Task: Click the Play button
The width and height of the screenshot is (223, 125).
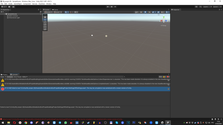Action: tap(108, 7)
